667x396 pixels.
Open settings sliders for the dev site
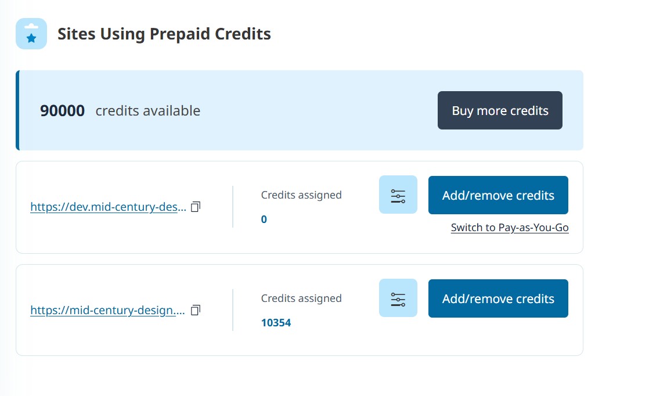coord(398,195)
